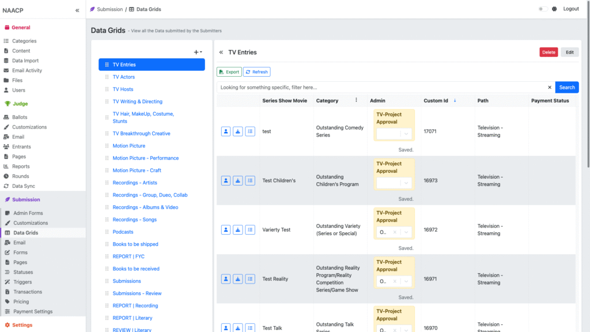The image size is (590, 332).
Task: Select Podcasts in the data grid list
Action: point(123,232)
